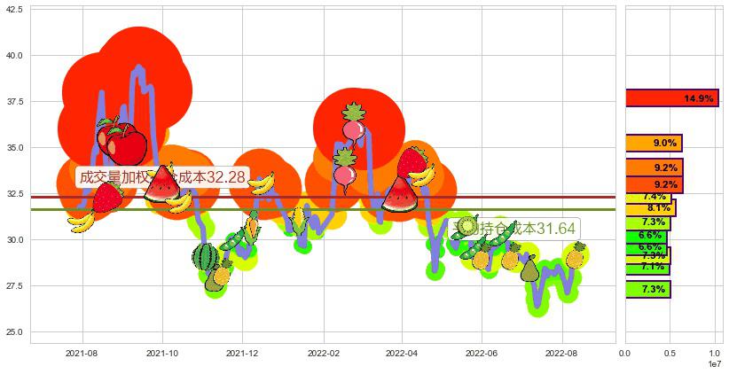The width and height of the screenshot is (729, 374).
Task: Click the pair of red apples icon
Action: pyautogui.click(x=121, y=141)
